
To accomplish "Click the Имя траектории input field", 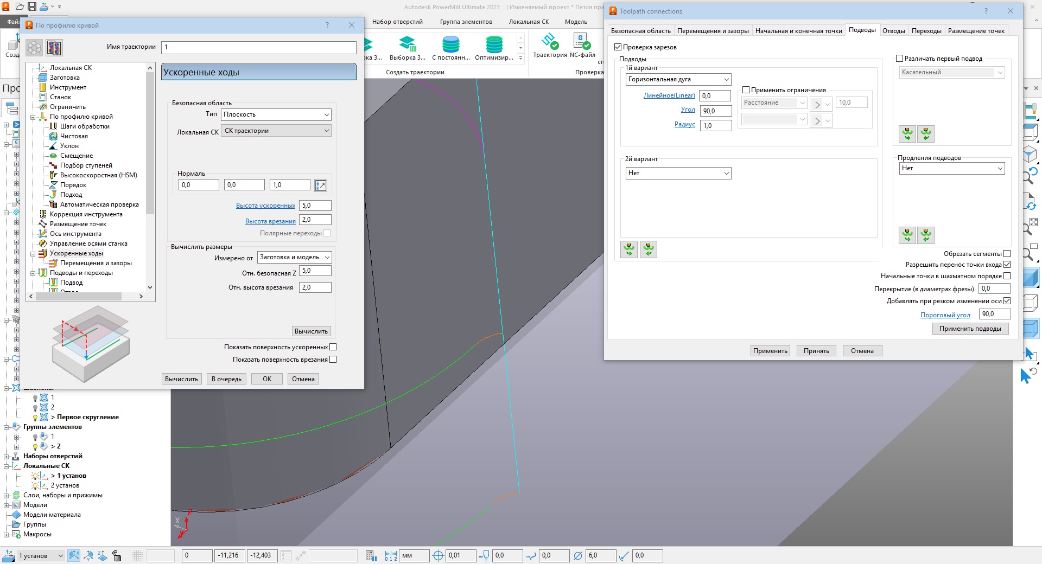I will (259, 47).
